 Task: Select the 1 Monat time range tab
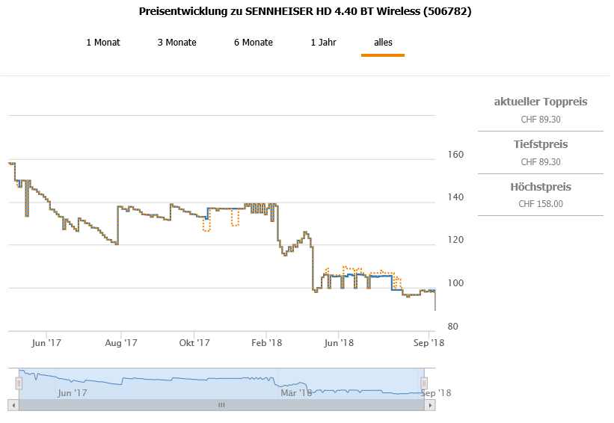103,43
